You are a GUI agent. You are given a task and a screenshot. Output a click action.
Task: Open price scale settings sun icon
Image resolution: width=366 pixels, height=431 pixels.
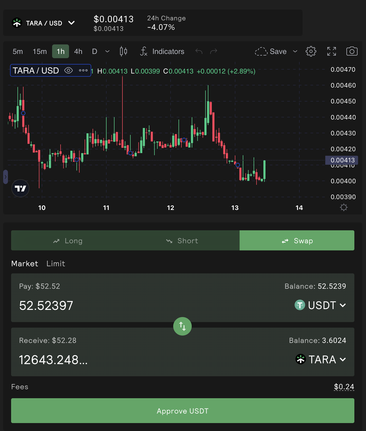tap(344, 207)
